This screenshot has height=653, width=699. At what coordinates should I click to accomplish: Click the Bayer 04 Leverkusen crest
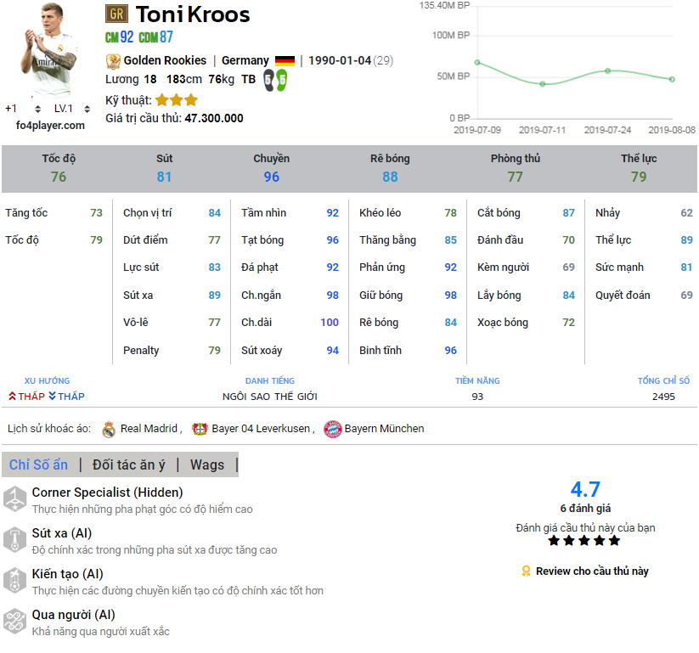(200, 429)
